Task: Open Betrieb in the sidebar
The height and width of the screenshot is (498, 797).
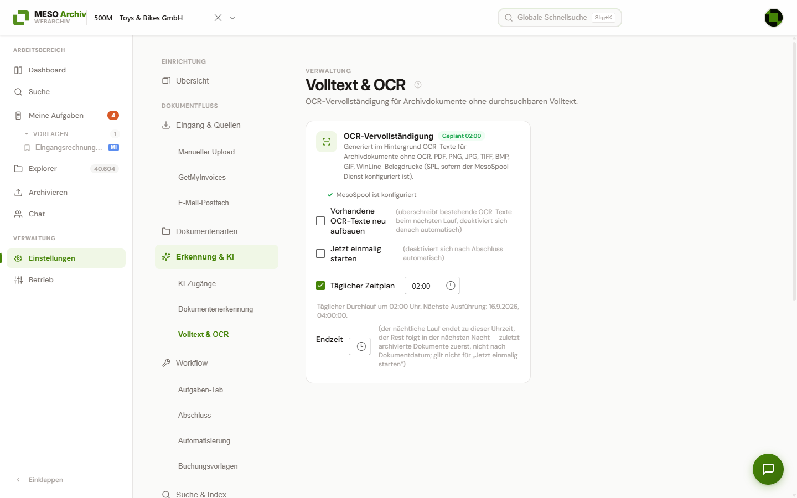Action: point(66,280)
